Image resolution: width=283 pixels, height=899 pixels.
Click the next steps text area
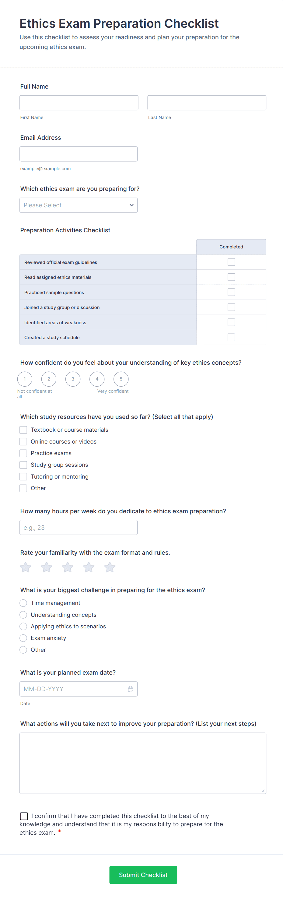143,763
